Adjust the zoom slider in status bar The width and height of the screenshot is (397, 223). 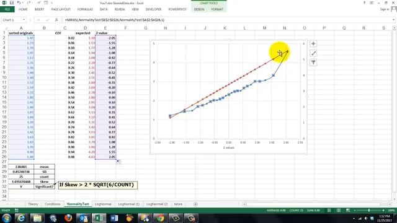click(369, 211)
